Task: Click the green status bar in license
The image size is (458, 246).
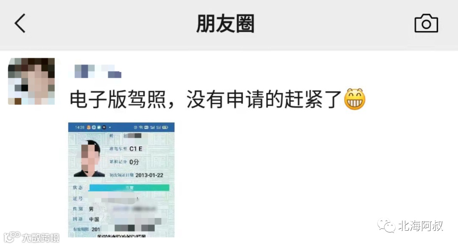Action: pos(129,187)
